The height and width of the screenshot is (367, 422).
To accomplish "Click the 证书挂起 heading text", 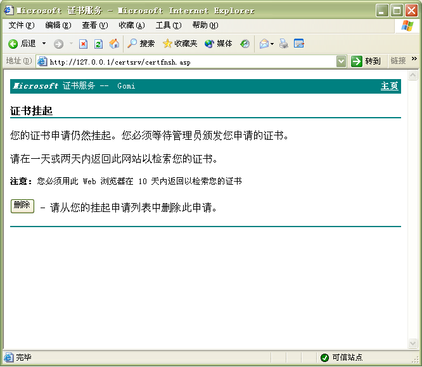I will (x=31, y=111).
